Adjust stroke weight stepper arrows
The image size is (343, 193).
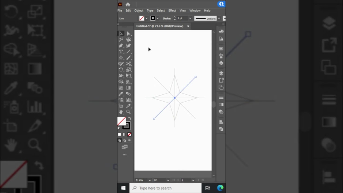pyautogui.click(x=174, y=18)
